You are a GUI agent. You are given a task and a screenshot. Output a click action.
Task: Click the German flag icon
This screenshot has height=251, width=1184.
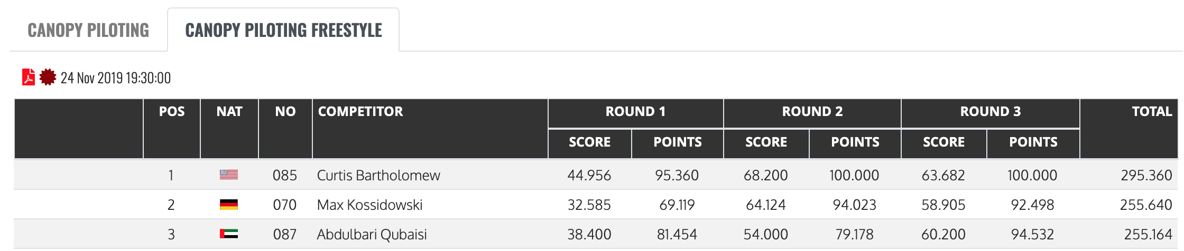coord(229,205)
